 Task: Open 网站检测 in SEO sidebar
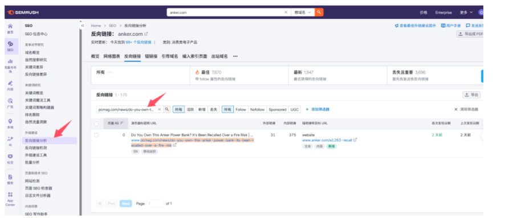pyautogui.click(x=32, y=181)
